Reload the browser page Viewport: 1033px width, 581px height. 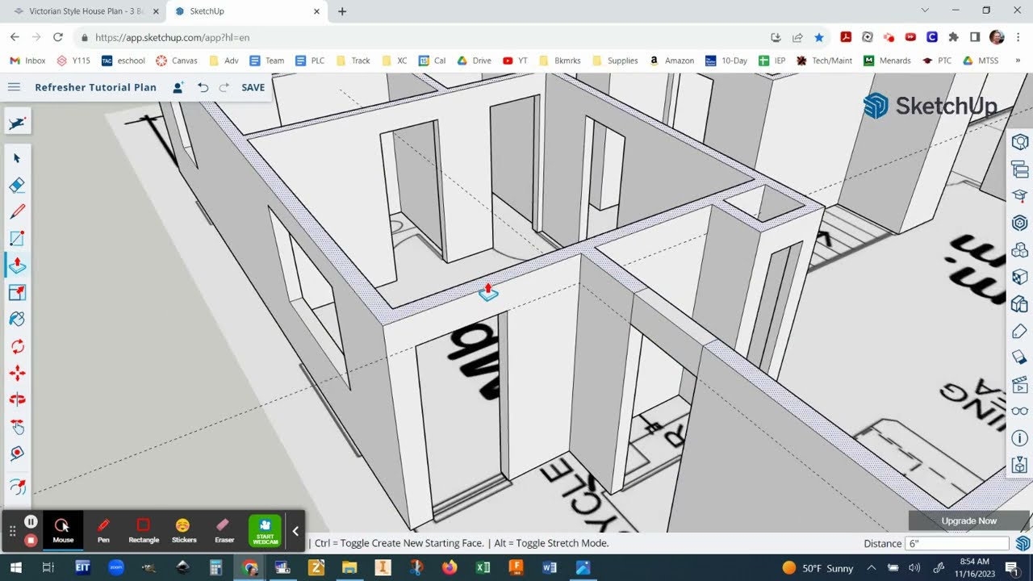pyautogui.click(x=58, y=37)
